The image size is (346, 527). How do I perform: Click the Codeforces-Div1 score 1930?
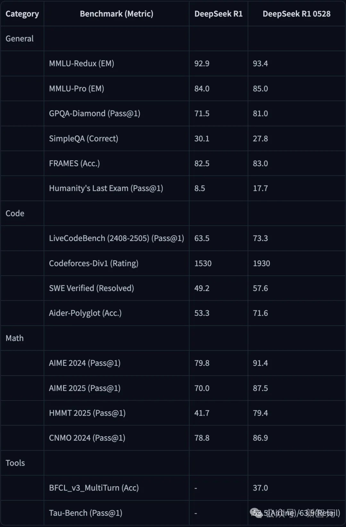tap(261, 263)
